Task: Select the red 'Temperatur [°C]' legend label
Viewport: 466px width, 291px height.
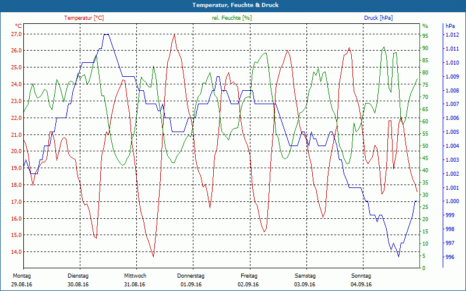Action: click(x=84, y=18)
